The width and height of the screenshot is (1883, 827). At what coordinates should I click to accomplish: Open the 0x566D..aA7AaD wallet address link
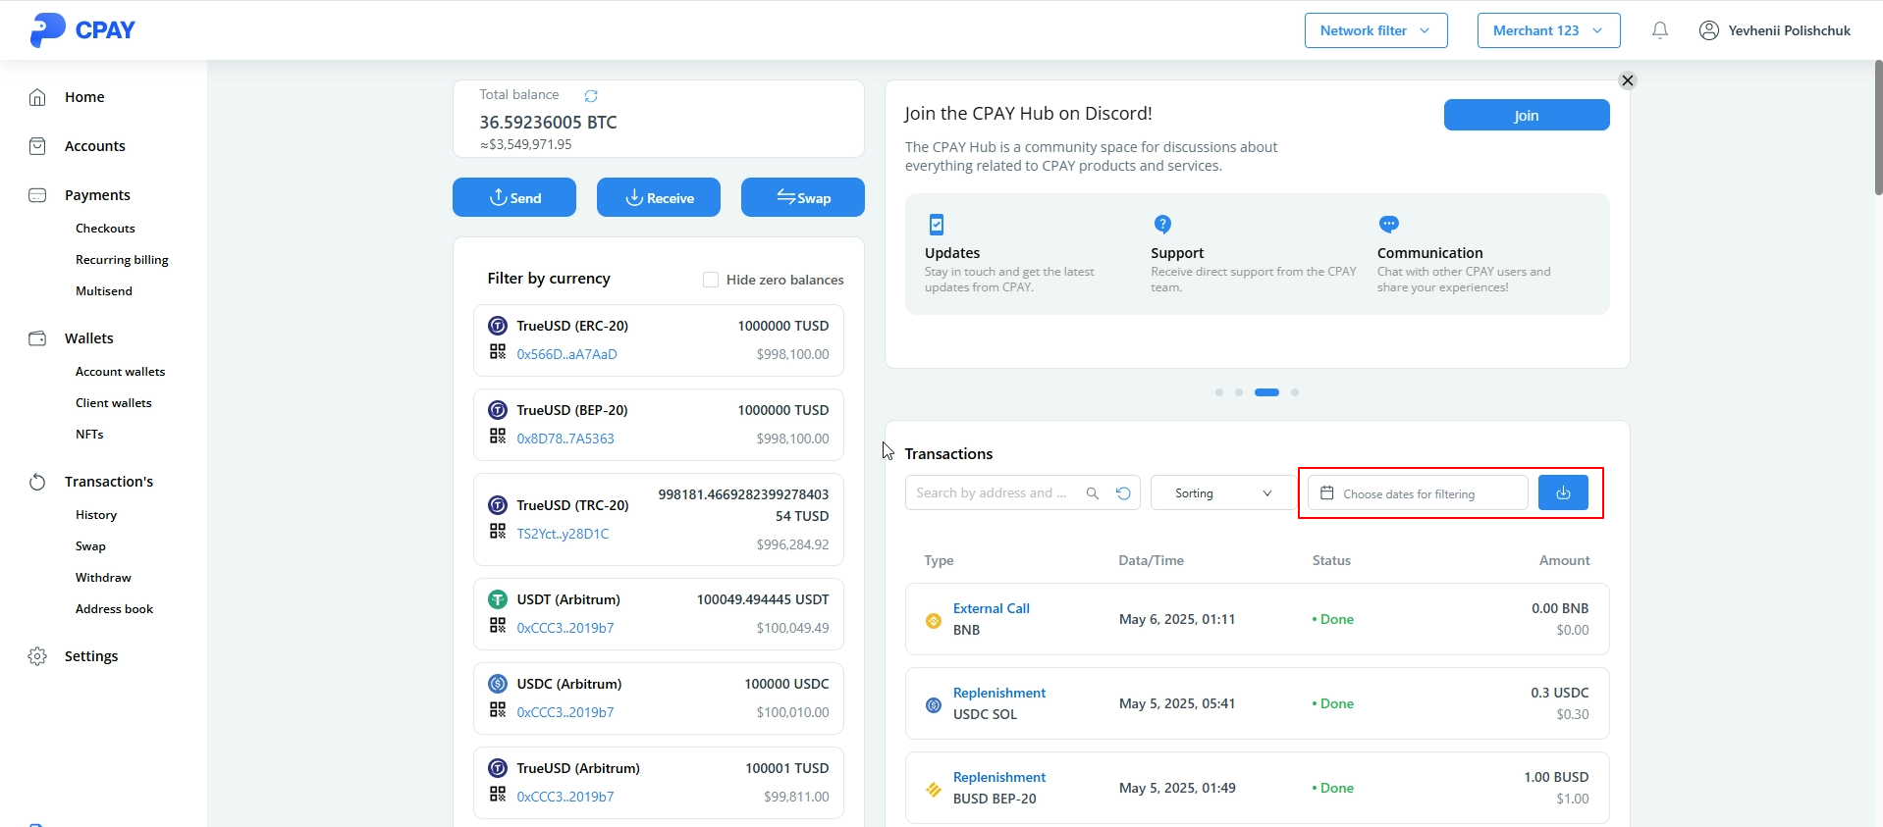[x=566, y=354]
